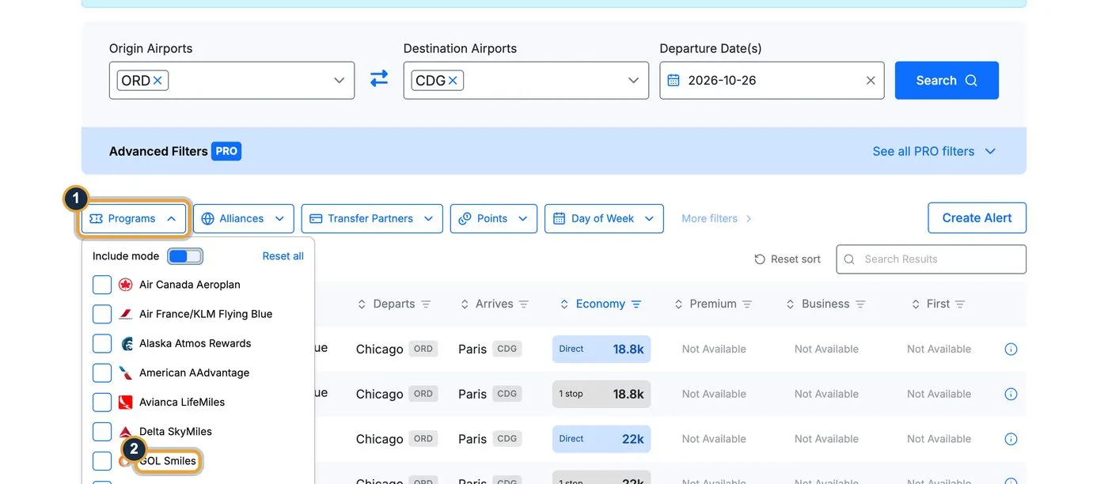Viewport: 1108px width, 484px height.
Task: Click the Day of Week calendar icon
Action: 559,219
